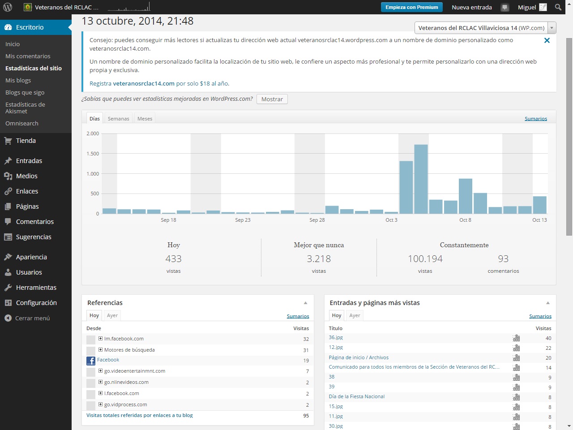
Task: Click stats chart icon for 36.jpg
Action: tap(516, 338)
